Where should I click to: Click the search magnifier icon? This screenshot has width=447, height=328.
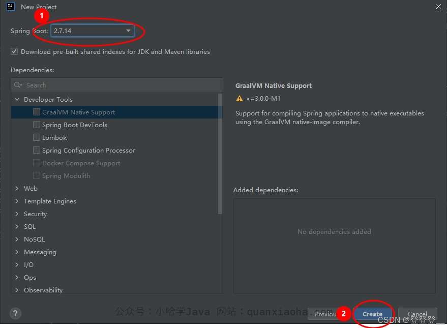(18, 85)
